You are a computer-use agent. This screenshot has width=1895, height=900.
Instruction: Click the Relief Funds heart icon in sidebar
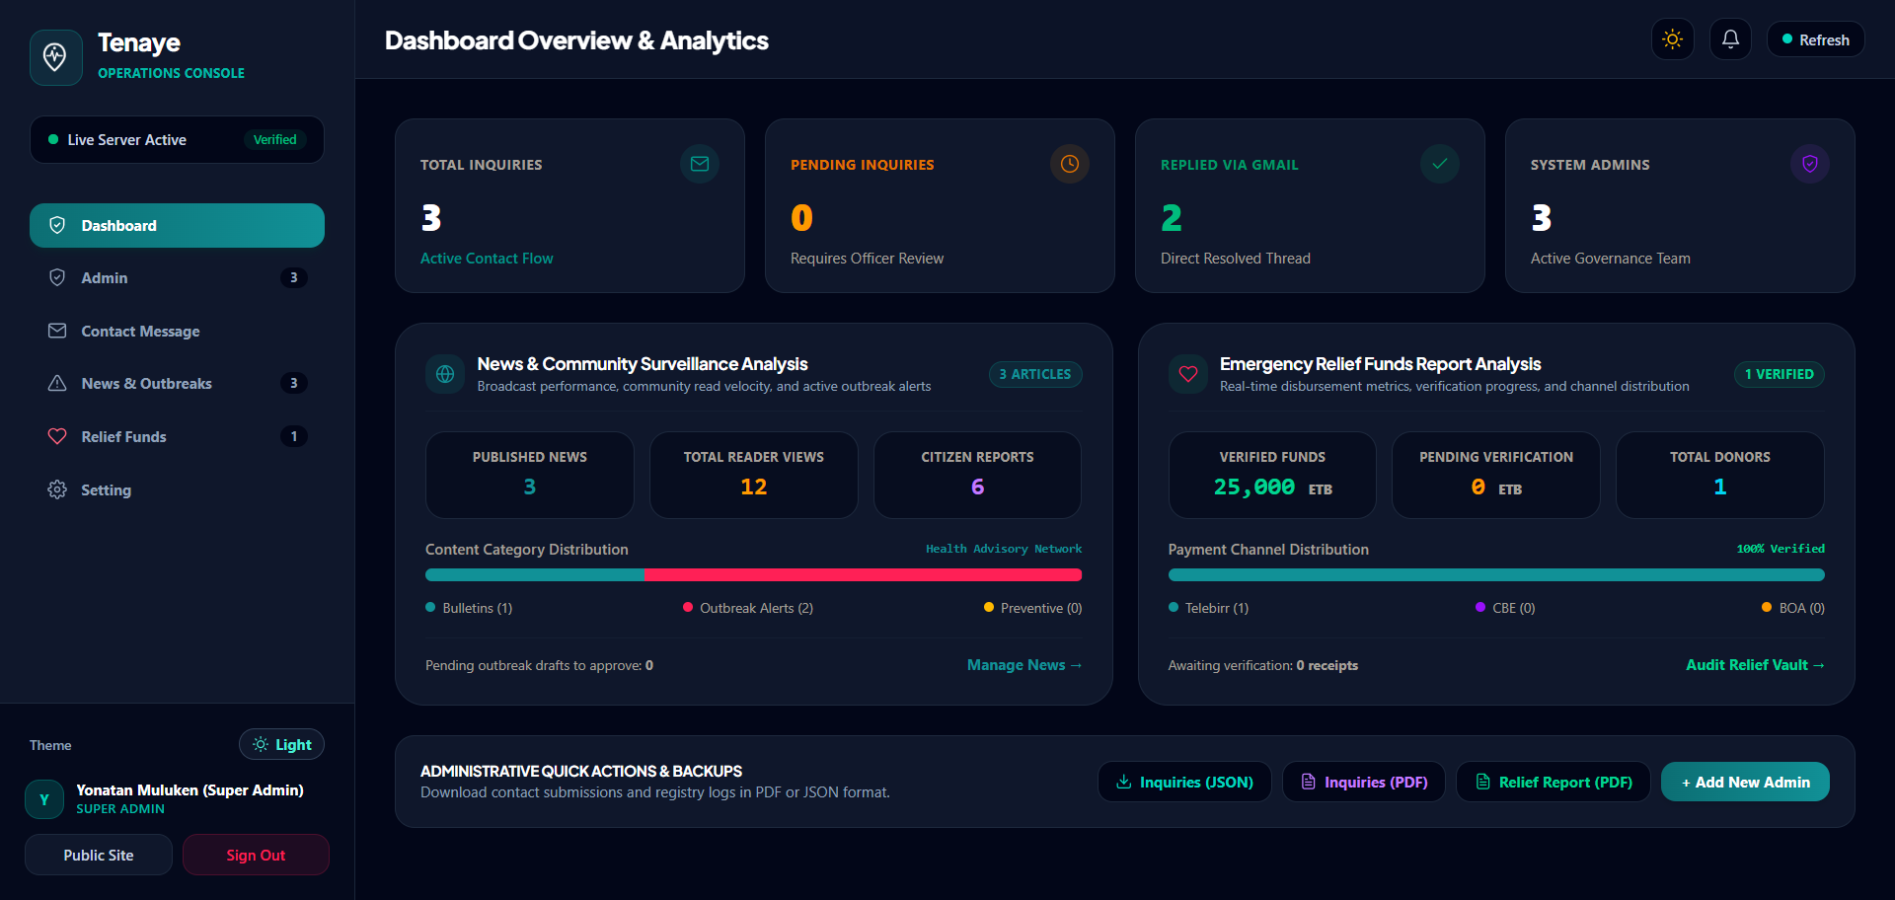[57, 436]
